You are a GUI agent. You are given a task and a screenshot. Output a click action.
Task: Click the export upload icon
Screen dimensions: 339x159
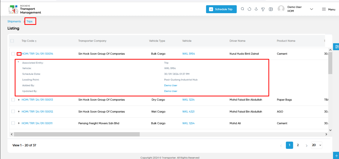(256, 9)
